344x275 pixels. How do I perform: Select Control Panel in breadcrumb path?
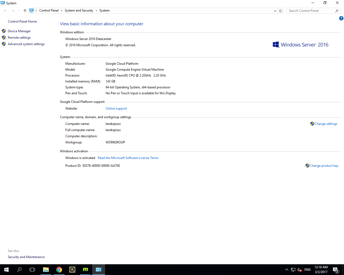(49, 10)
